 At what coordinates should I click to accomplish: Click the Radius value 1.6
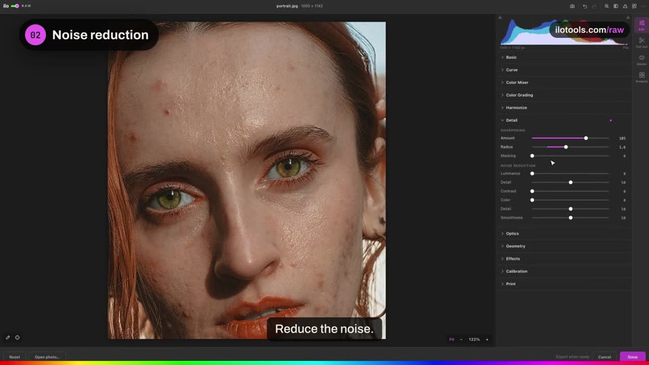(622, 147)
